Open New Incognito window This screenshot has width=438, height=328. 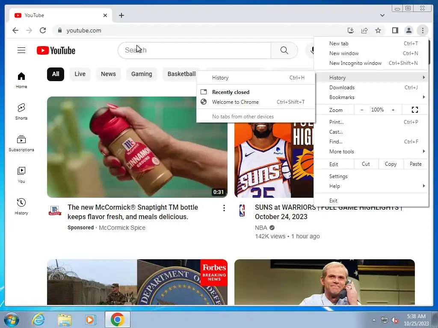[371, 63]
